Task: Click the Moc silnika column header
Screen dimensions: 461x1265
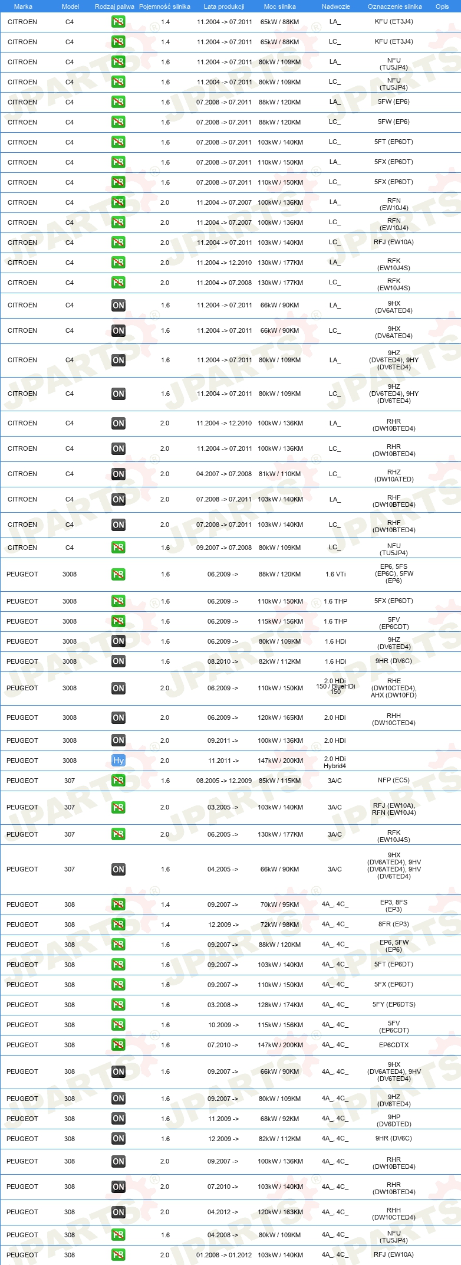Action: 280,6
